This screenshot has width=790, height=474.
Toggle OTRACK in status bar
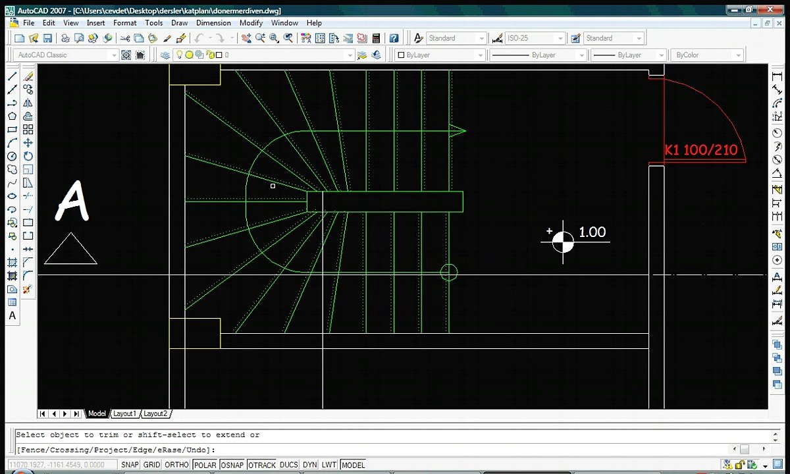tap(261, 465)
